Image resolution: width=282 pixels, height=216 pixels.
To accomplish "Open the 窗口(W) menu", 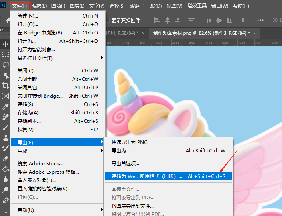I will click(x=220, y=6).
